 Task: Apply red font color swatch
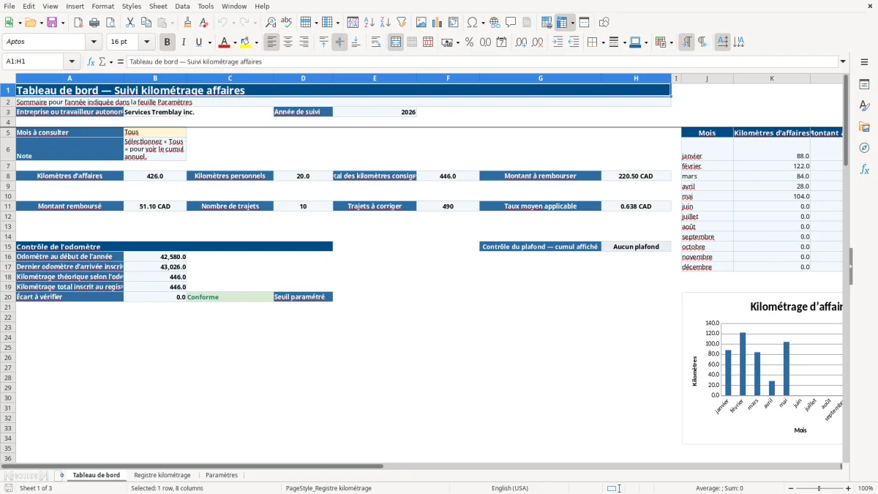click(x=225, y=42)
